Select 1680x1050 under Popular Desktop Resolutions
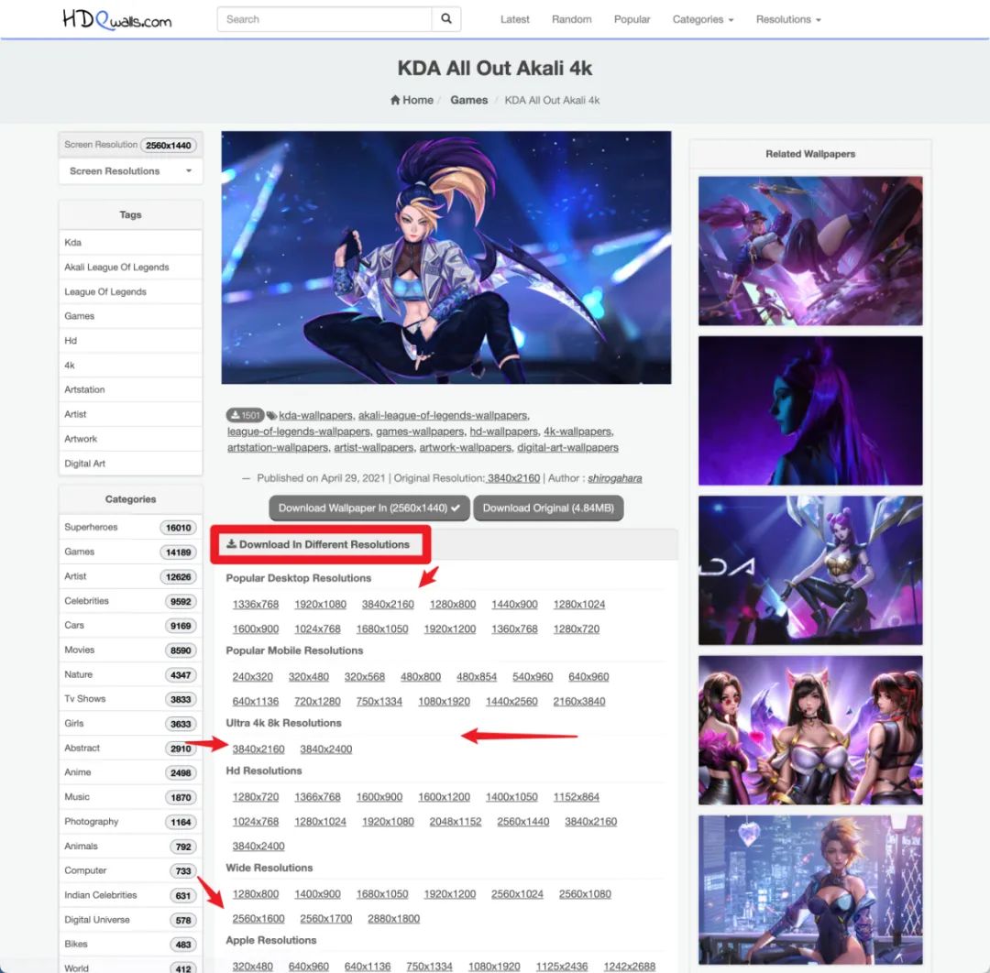This screenshot has height=973, width=990. (382, 629)
